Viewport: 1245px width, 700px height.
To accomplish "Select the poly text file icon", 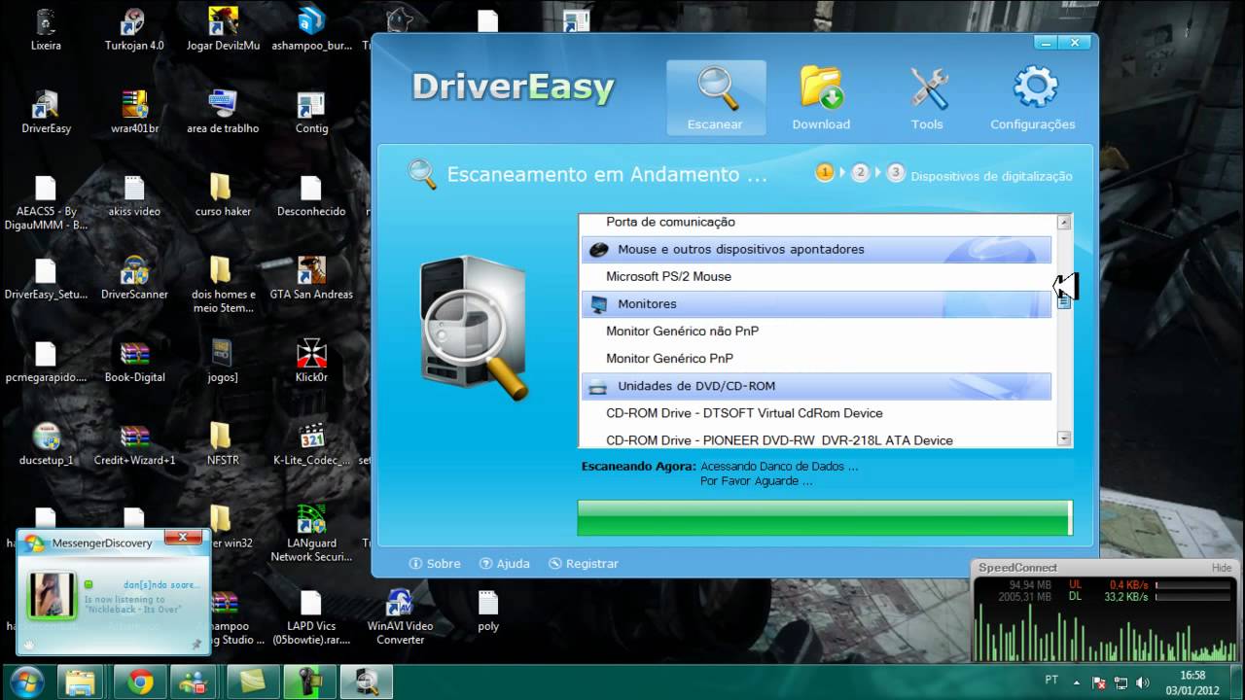I will click(x=488, y=610).
